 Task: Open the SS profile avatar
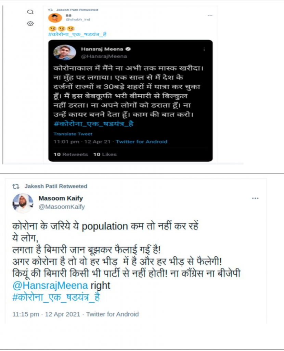pyautogui.click(x=55, y=18)
